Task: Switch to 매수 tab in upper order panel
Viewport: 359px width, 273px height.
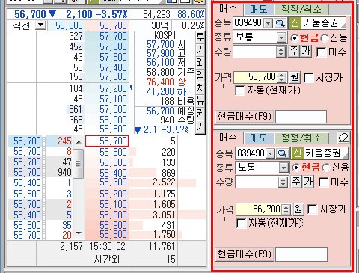Action: click(x=228, y=9)
